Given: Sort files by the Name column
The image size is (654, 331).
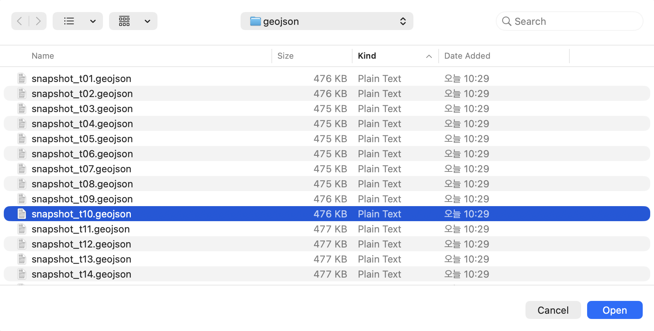Looking at the screenshot, I should coord(42,56).
